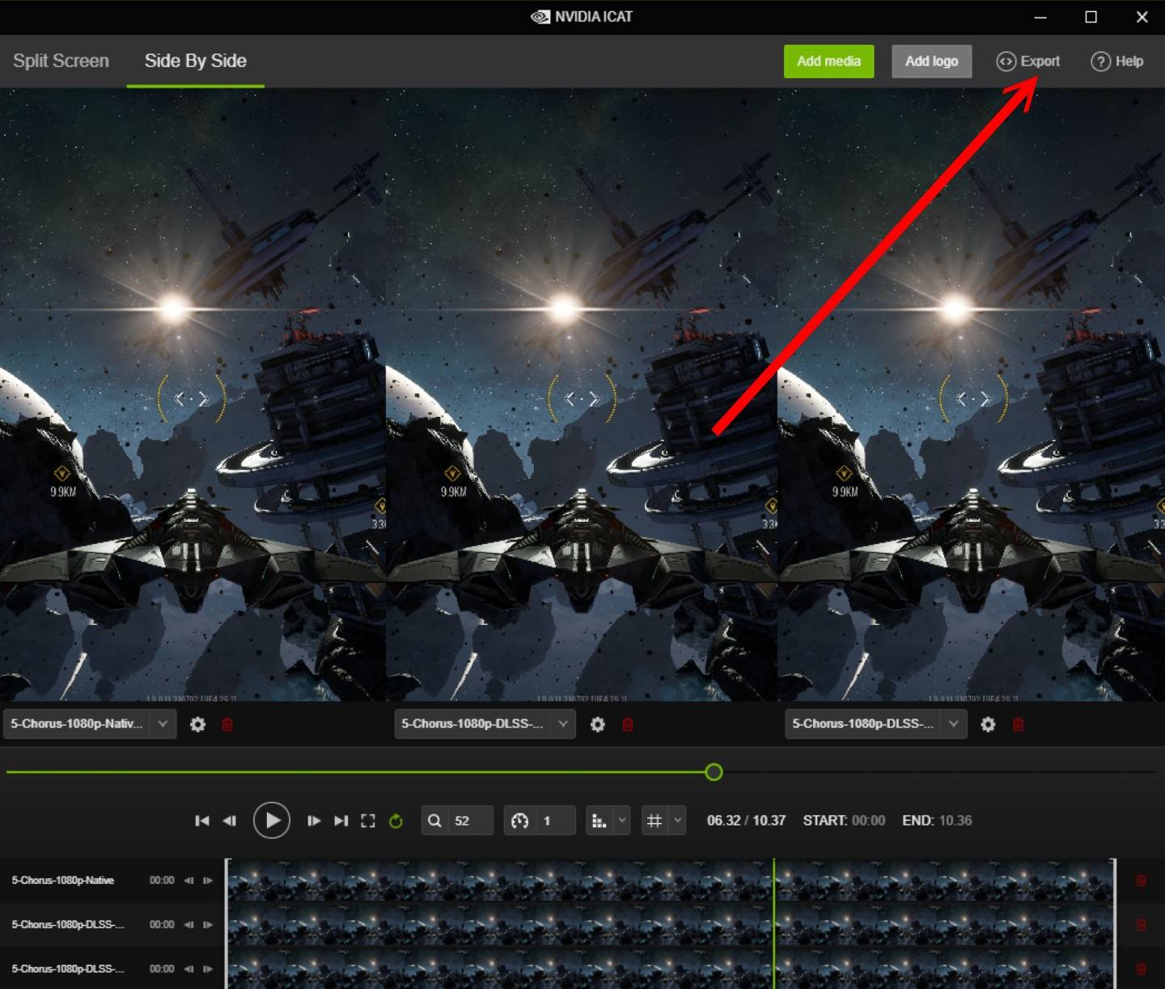Click the green Add media button
Viewport: 1165px width, 989px height.
click(828, 62)
